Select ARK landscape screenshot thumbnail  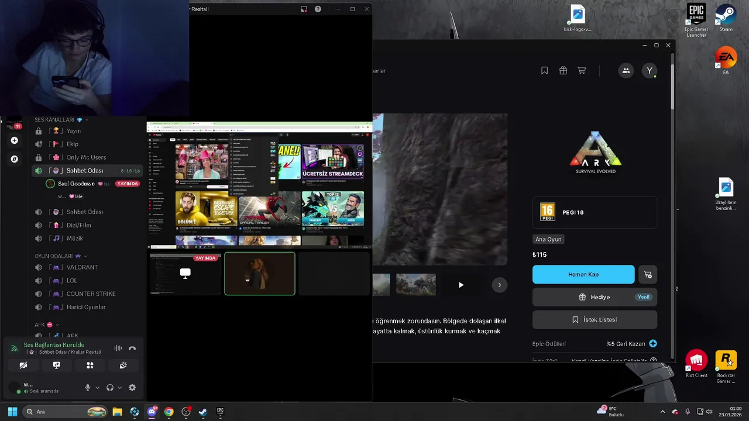click(415, 285)
